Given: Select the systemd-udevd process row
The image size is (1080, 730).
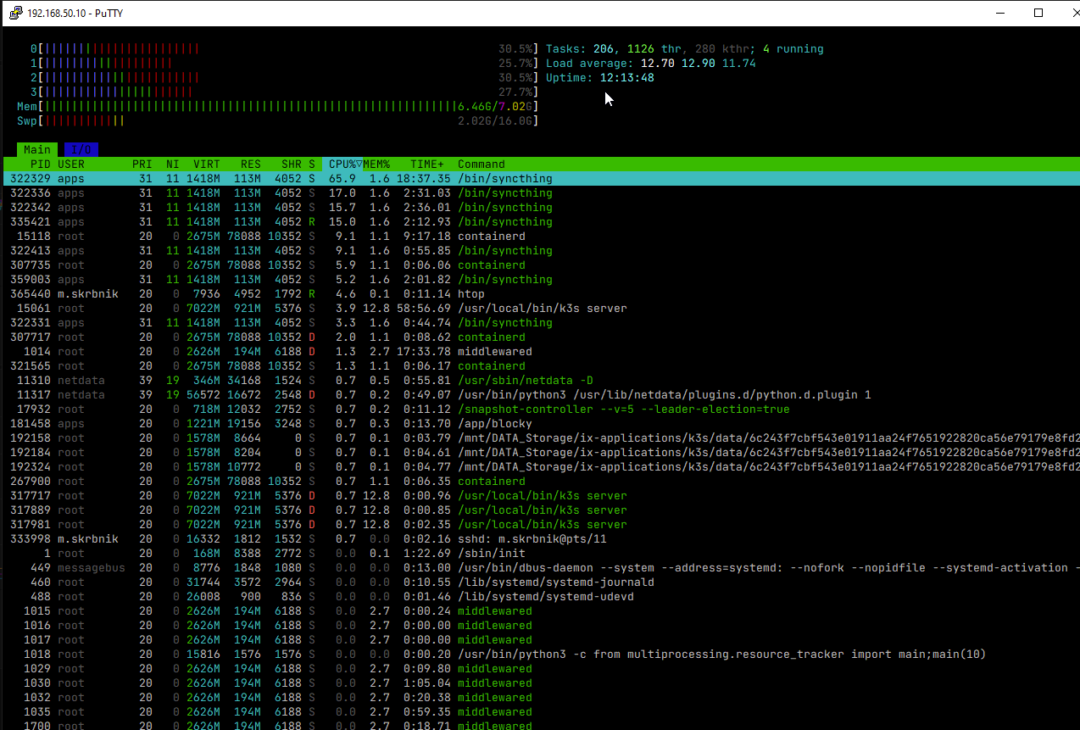Looking at the screenshot, I should [x=542, y=597].
